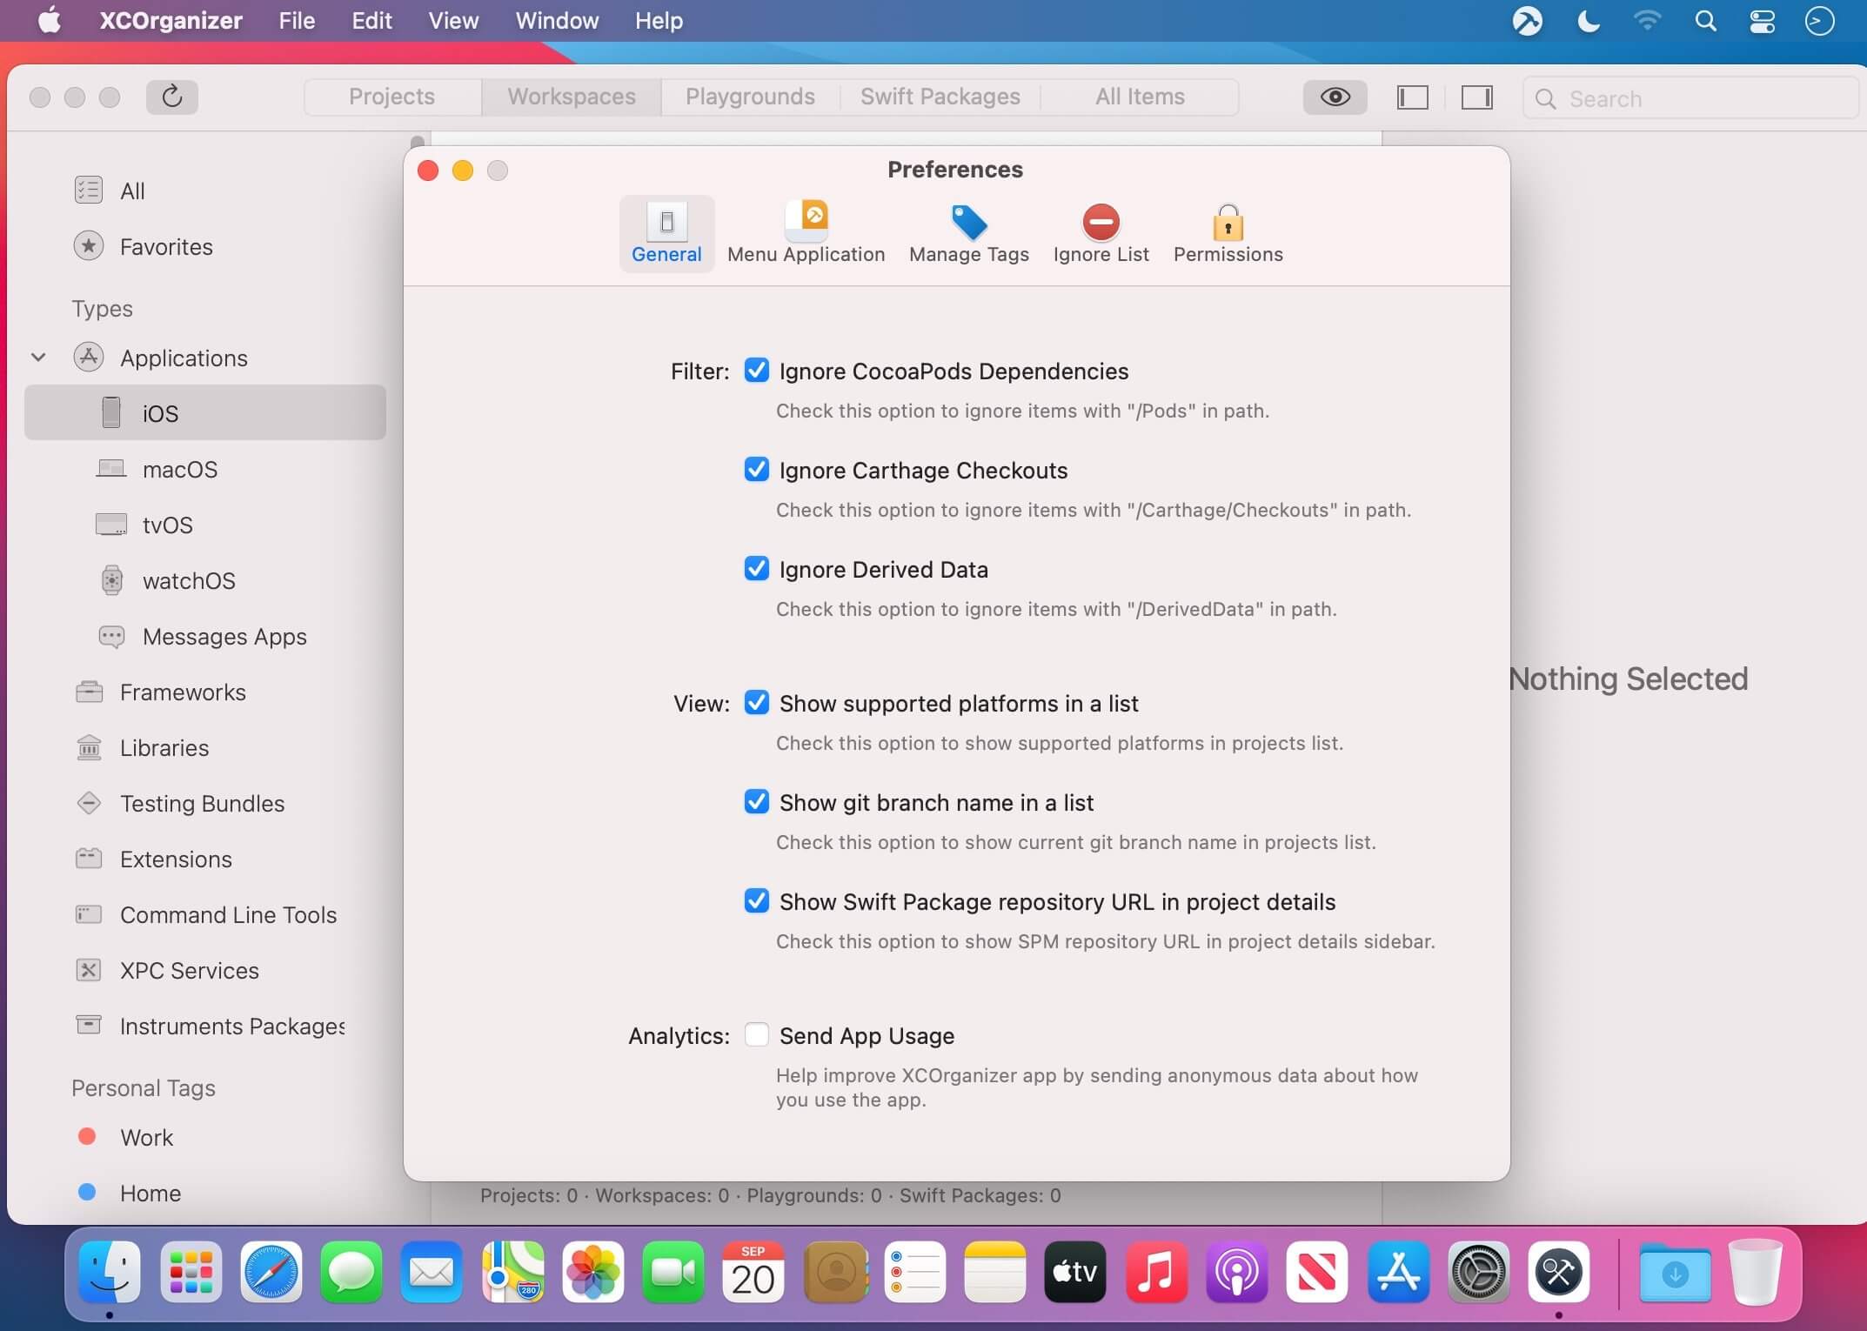
Task: Enable the Send App Usage checkbox
Action: point(756,1035)
